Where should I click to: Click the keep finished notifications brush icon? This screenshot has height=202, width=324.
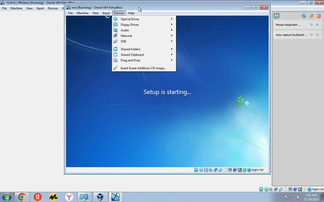click(x=311, y=16)
